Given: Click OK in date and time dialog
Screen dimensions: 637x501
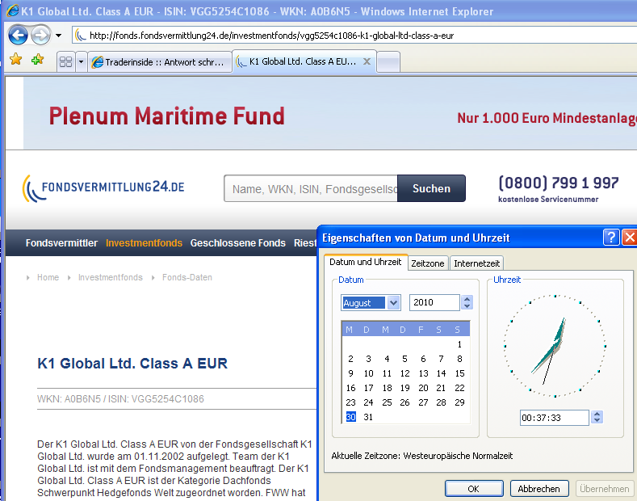Looking at the screenshot, I should pyautogui.click(x=474, y=488).
